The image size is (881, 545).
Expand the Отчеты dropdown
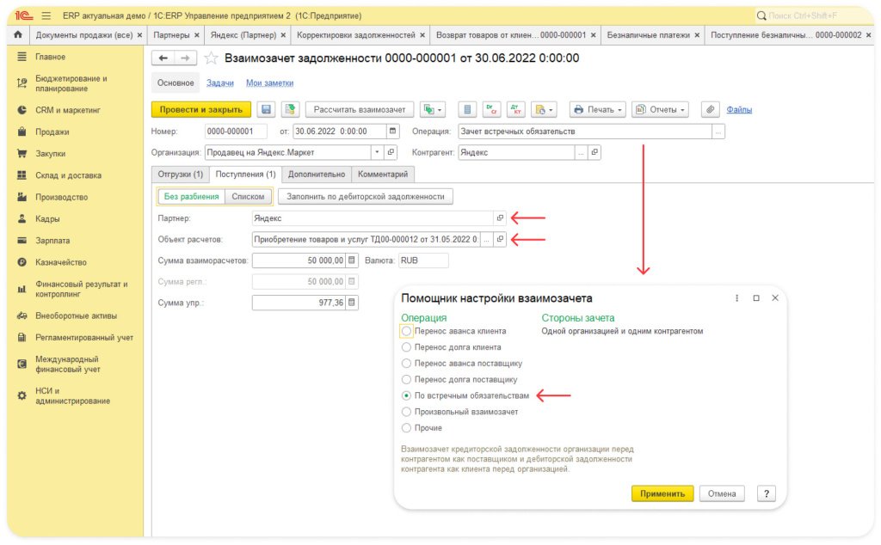pyautogui.click(x=661, y=110)
